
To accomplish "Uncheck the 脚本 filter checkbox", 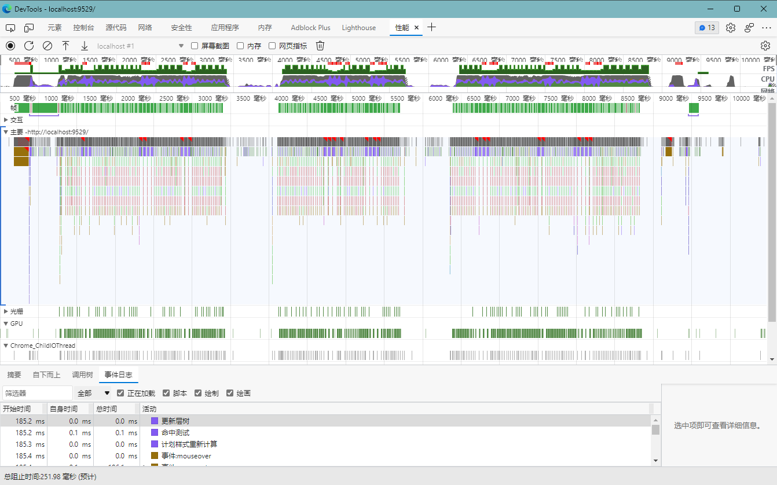I will (x=166, y=393).
